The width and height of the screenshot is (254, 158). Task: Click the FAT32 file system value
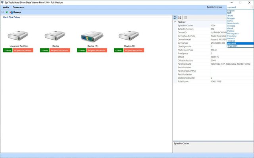click(x=214, y=50)
